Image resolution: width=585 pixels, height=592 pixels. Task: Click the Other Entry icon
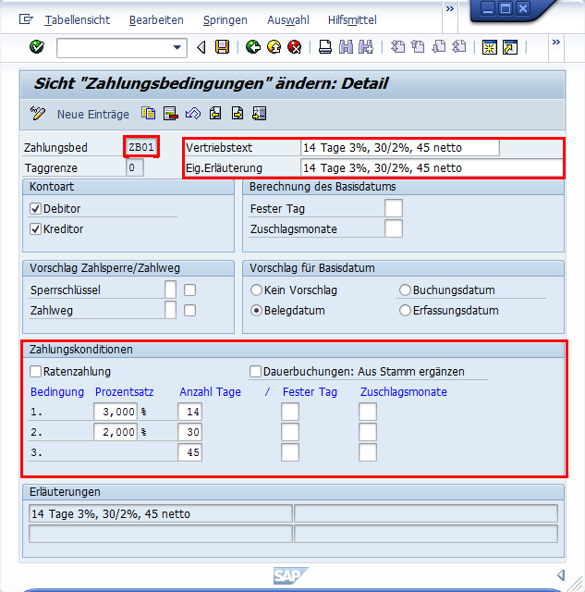[260, 113]
